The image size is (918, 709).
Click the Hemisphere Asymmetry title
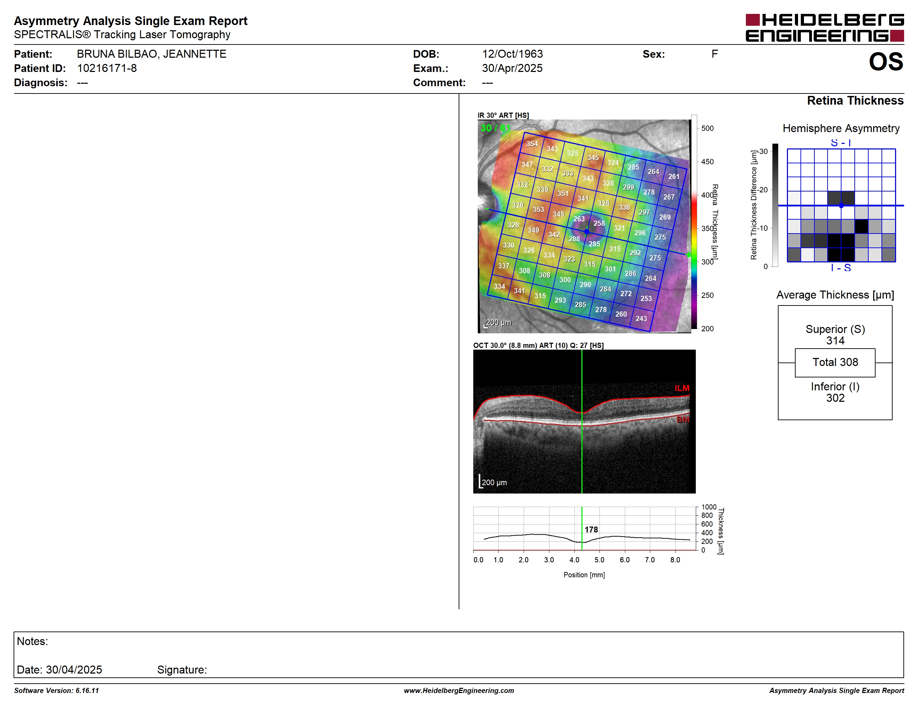pos(841,129)
